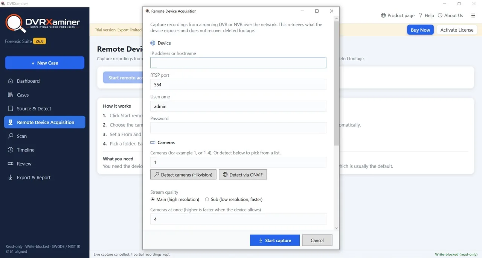Click Detect cameras (Hikvision) button
482x258 pixels.
coord(183,175)
